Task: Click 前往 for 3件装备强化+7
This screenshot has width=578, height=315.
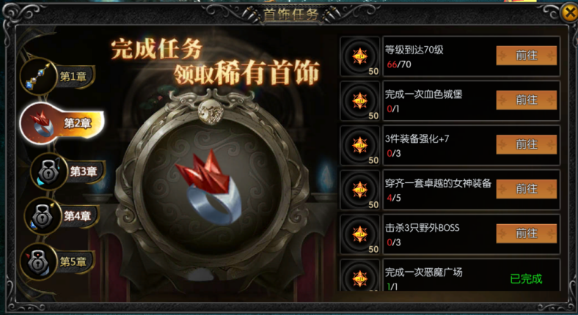Action: pos(527,144)
